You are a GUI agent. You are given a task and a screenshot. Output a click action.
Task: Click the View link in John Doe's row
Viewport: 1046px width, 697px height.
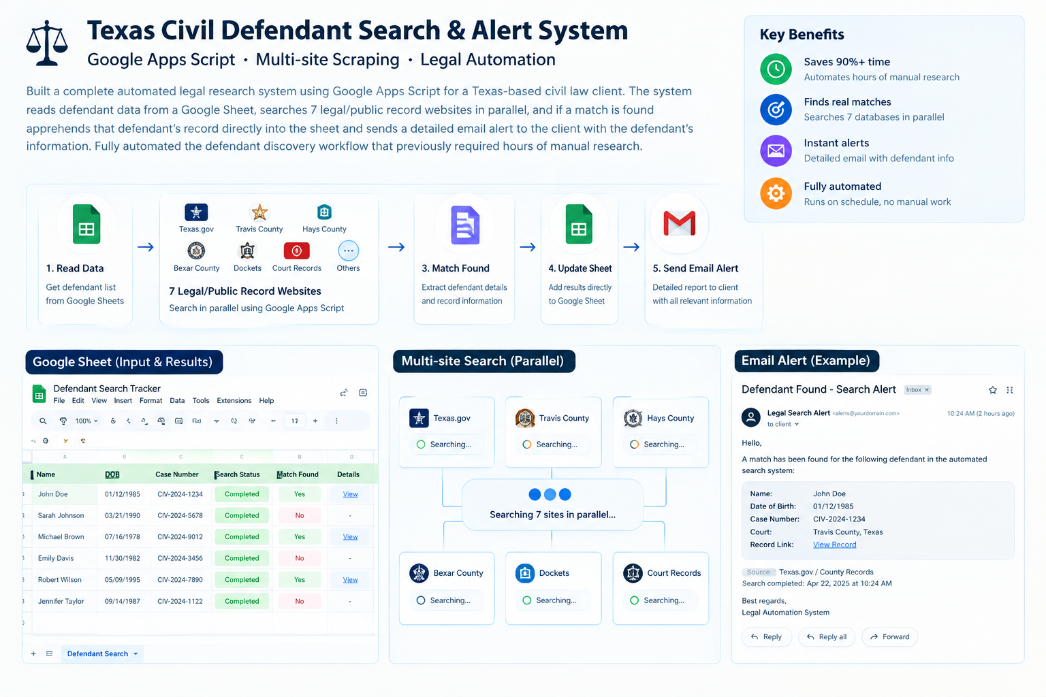click(x=350, y=494)
